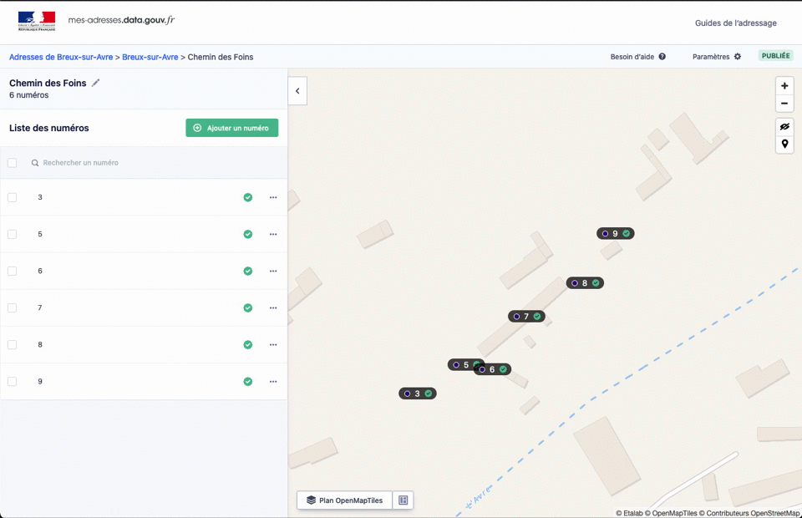Tick the checkbox next to number 8
802x518 pixels.
(x=13, y=344)
